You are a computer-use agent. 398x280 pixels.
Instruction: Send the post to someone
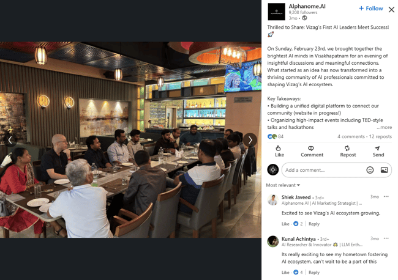pos(378,151)
